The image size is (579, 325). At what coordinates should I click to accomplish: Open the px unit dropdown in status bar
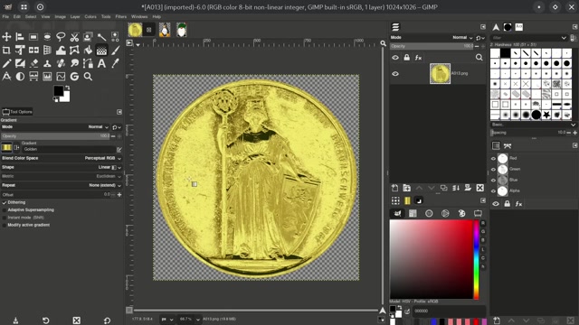click(x=166, y=319)
